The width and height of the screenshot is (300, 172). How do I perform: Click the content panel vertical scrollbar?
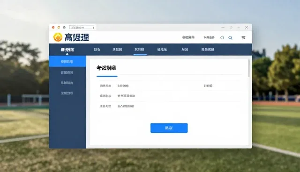[249, 68]
